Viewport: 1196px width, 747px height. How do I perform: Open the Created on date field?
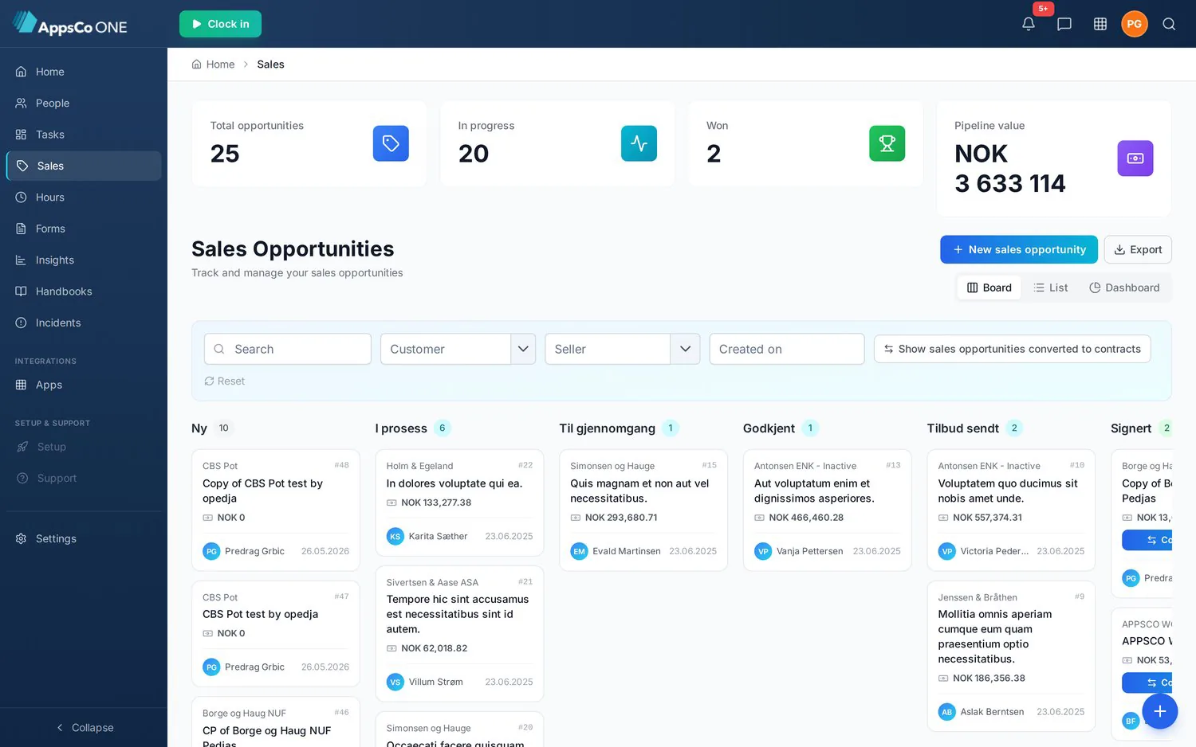pos(787,349)
